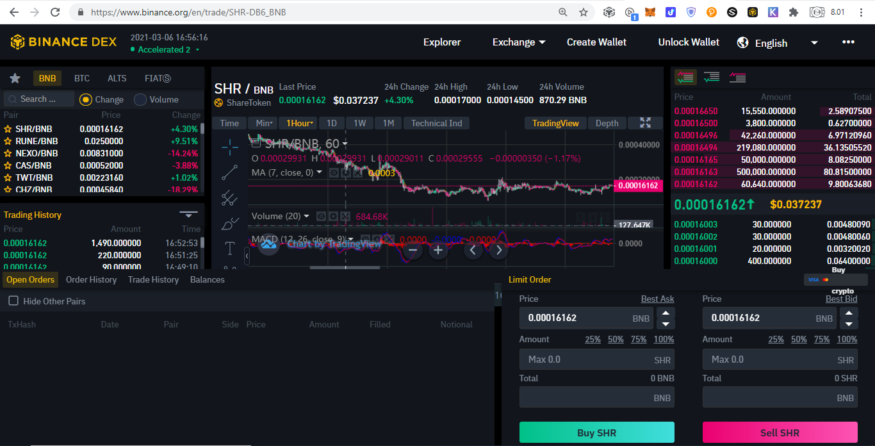
Task: Select the crosshair cursor tool on chart
Action: (230, 147)
